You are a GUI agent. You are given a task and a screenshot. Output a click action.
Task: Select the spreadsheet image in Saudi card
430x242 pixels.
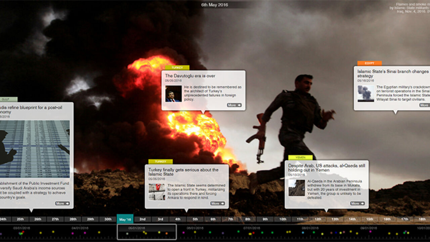[x=35, y=149]
